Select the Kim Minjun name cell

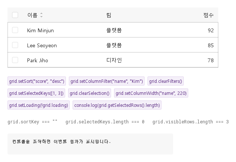coord(40,30)
